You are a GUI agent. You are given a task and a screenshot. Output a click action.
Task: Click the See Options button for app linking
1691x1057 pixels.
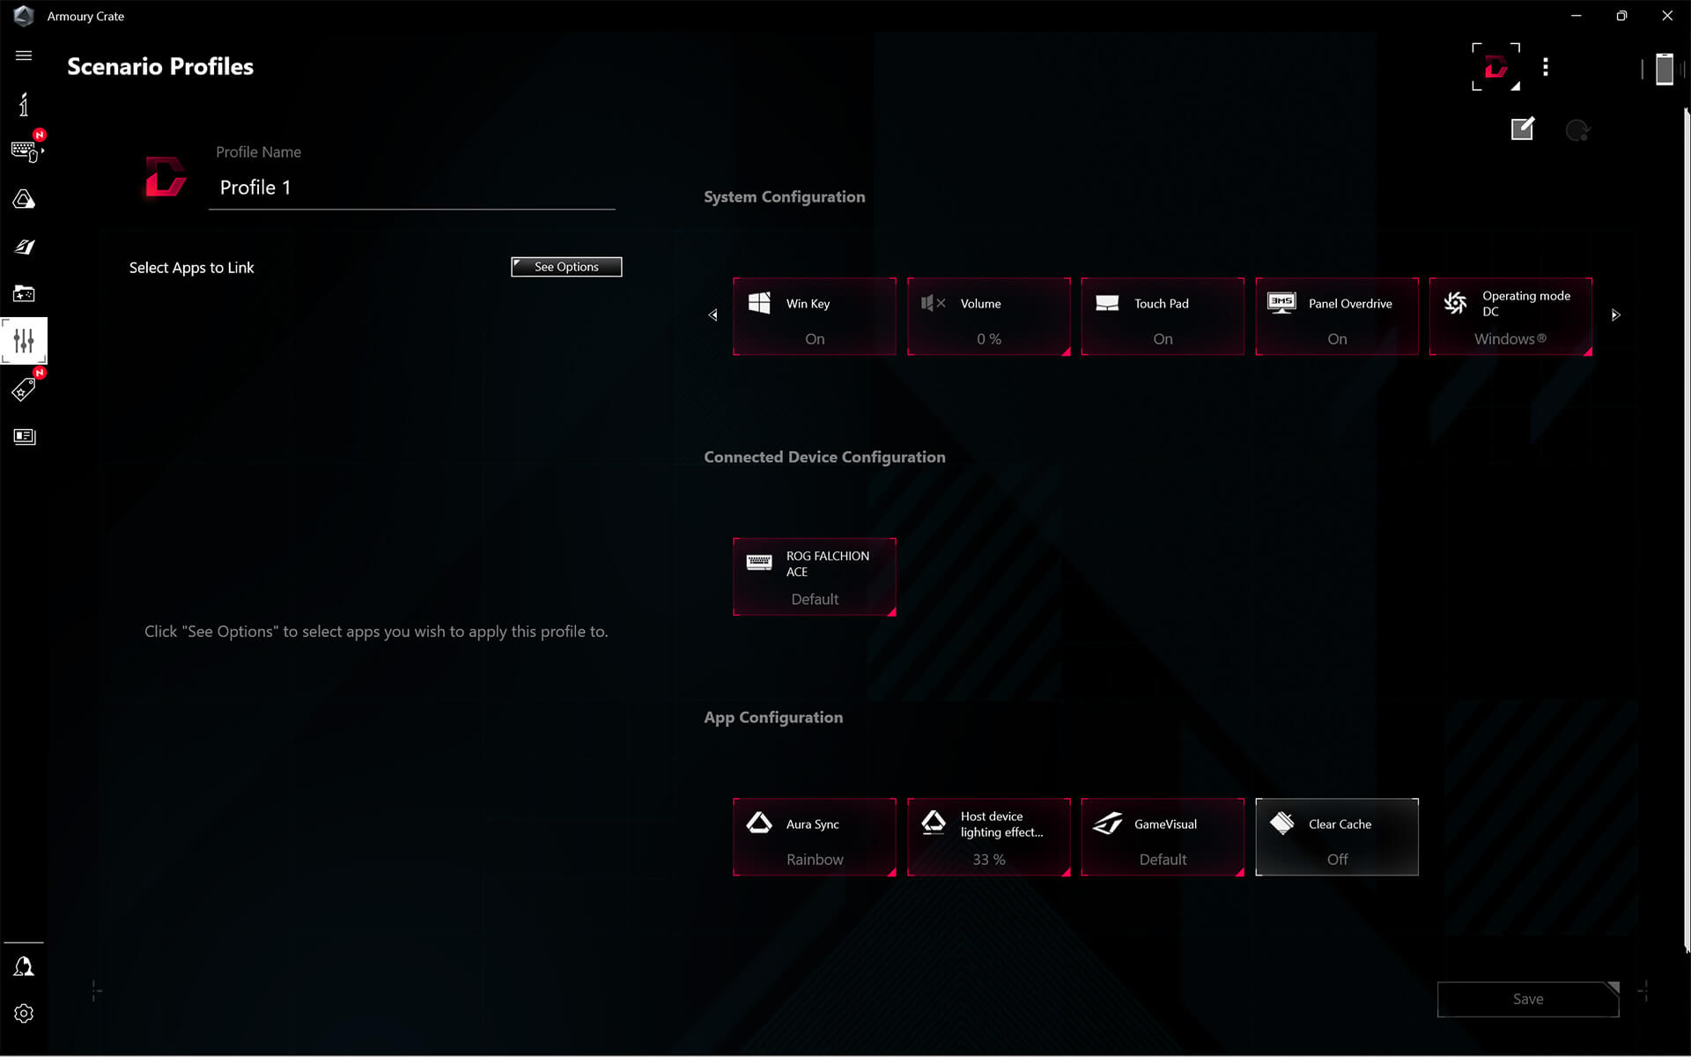(x=565, y=265)
